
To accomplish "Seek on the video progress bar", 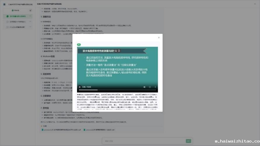I will 117,90.
